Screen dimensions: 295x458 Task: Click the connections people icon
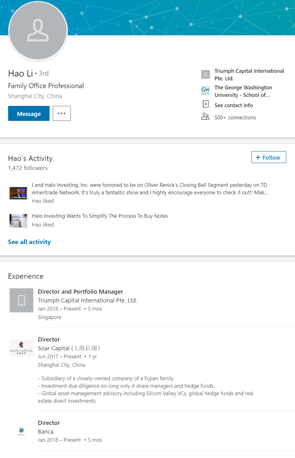click(205, 117)
